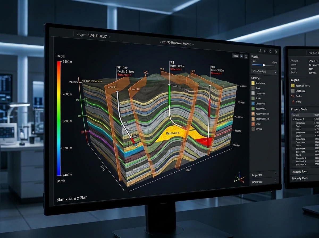Click the circular icon in the viewport toolbar
The height and width of the screenshot is (238, 319).
tap(242, 56)
